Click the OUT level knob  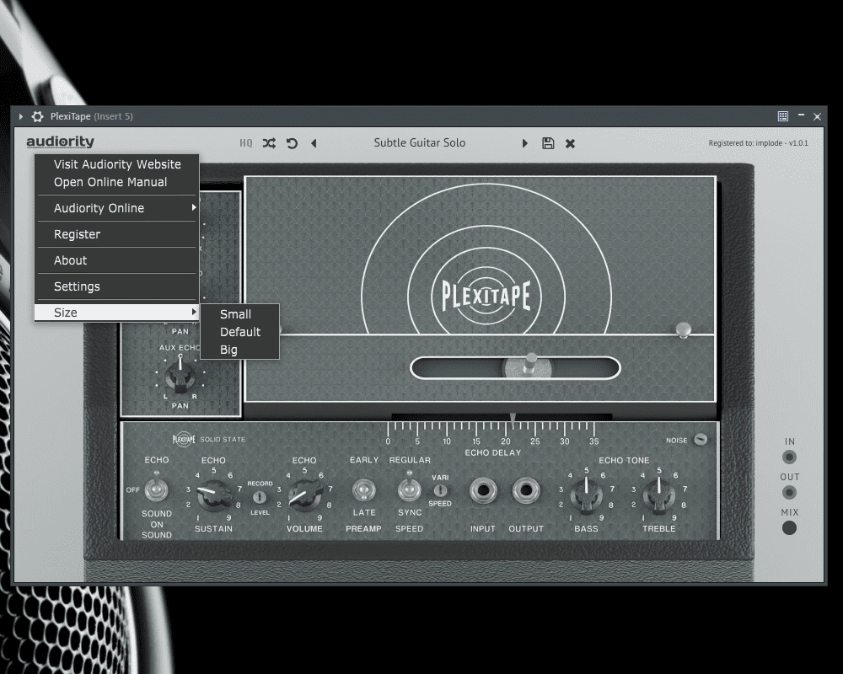coord(789,492)
